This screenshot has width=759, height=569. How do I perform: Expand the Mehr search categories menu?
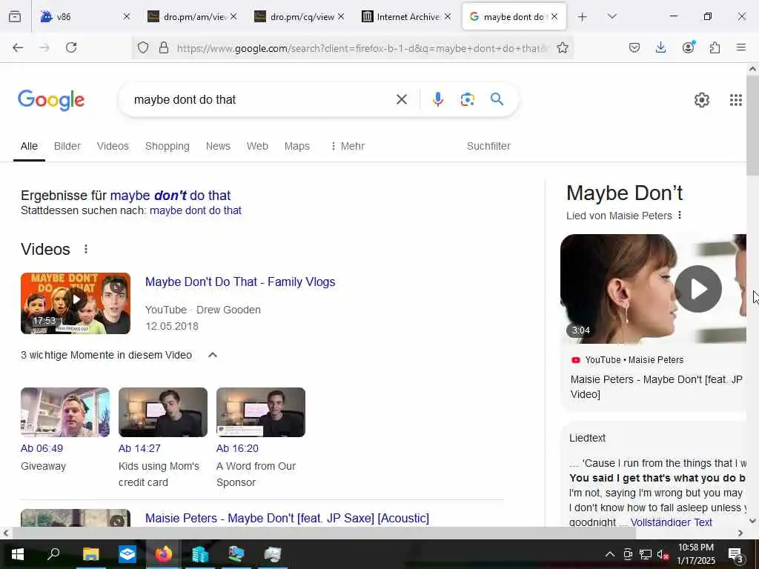(348, 146)
